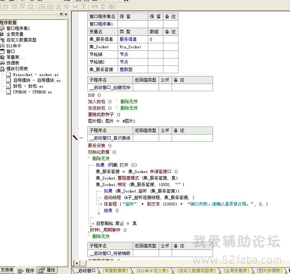Select CFHRGH - CFHRGH.ec module entry
The image size is (290, 274).
(x=32, y=92)
